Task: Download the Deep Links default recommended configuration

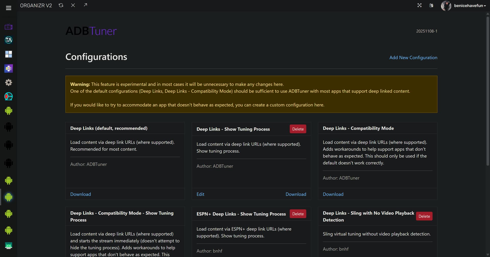Action: 80,194
